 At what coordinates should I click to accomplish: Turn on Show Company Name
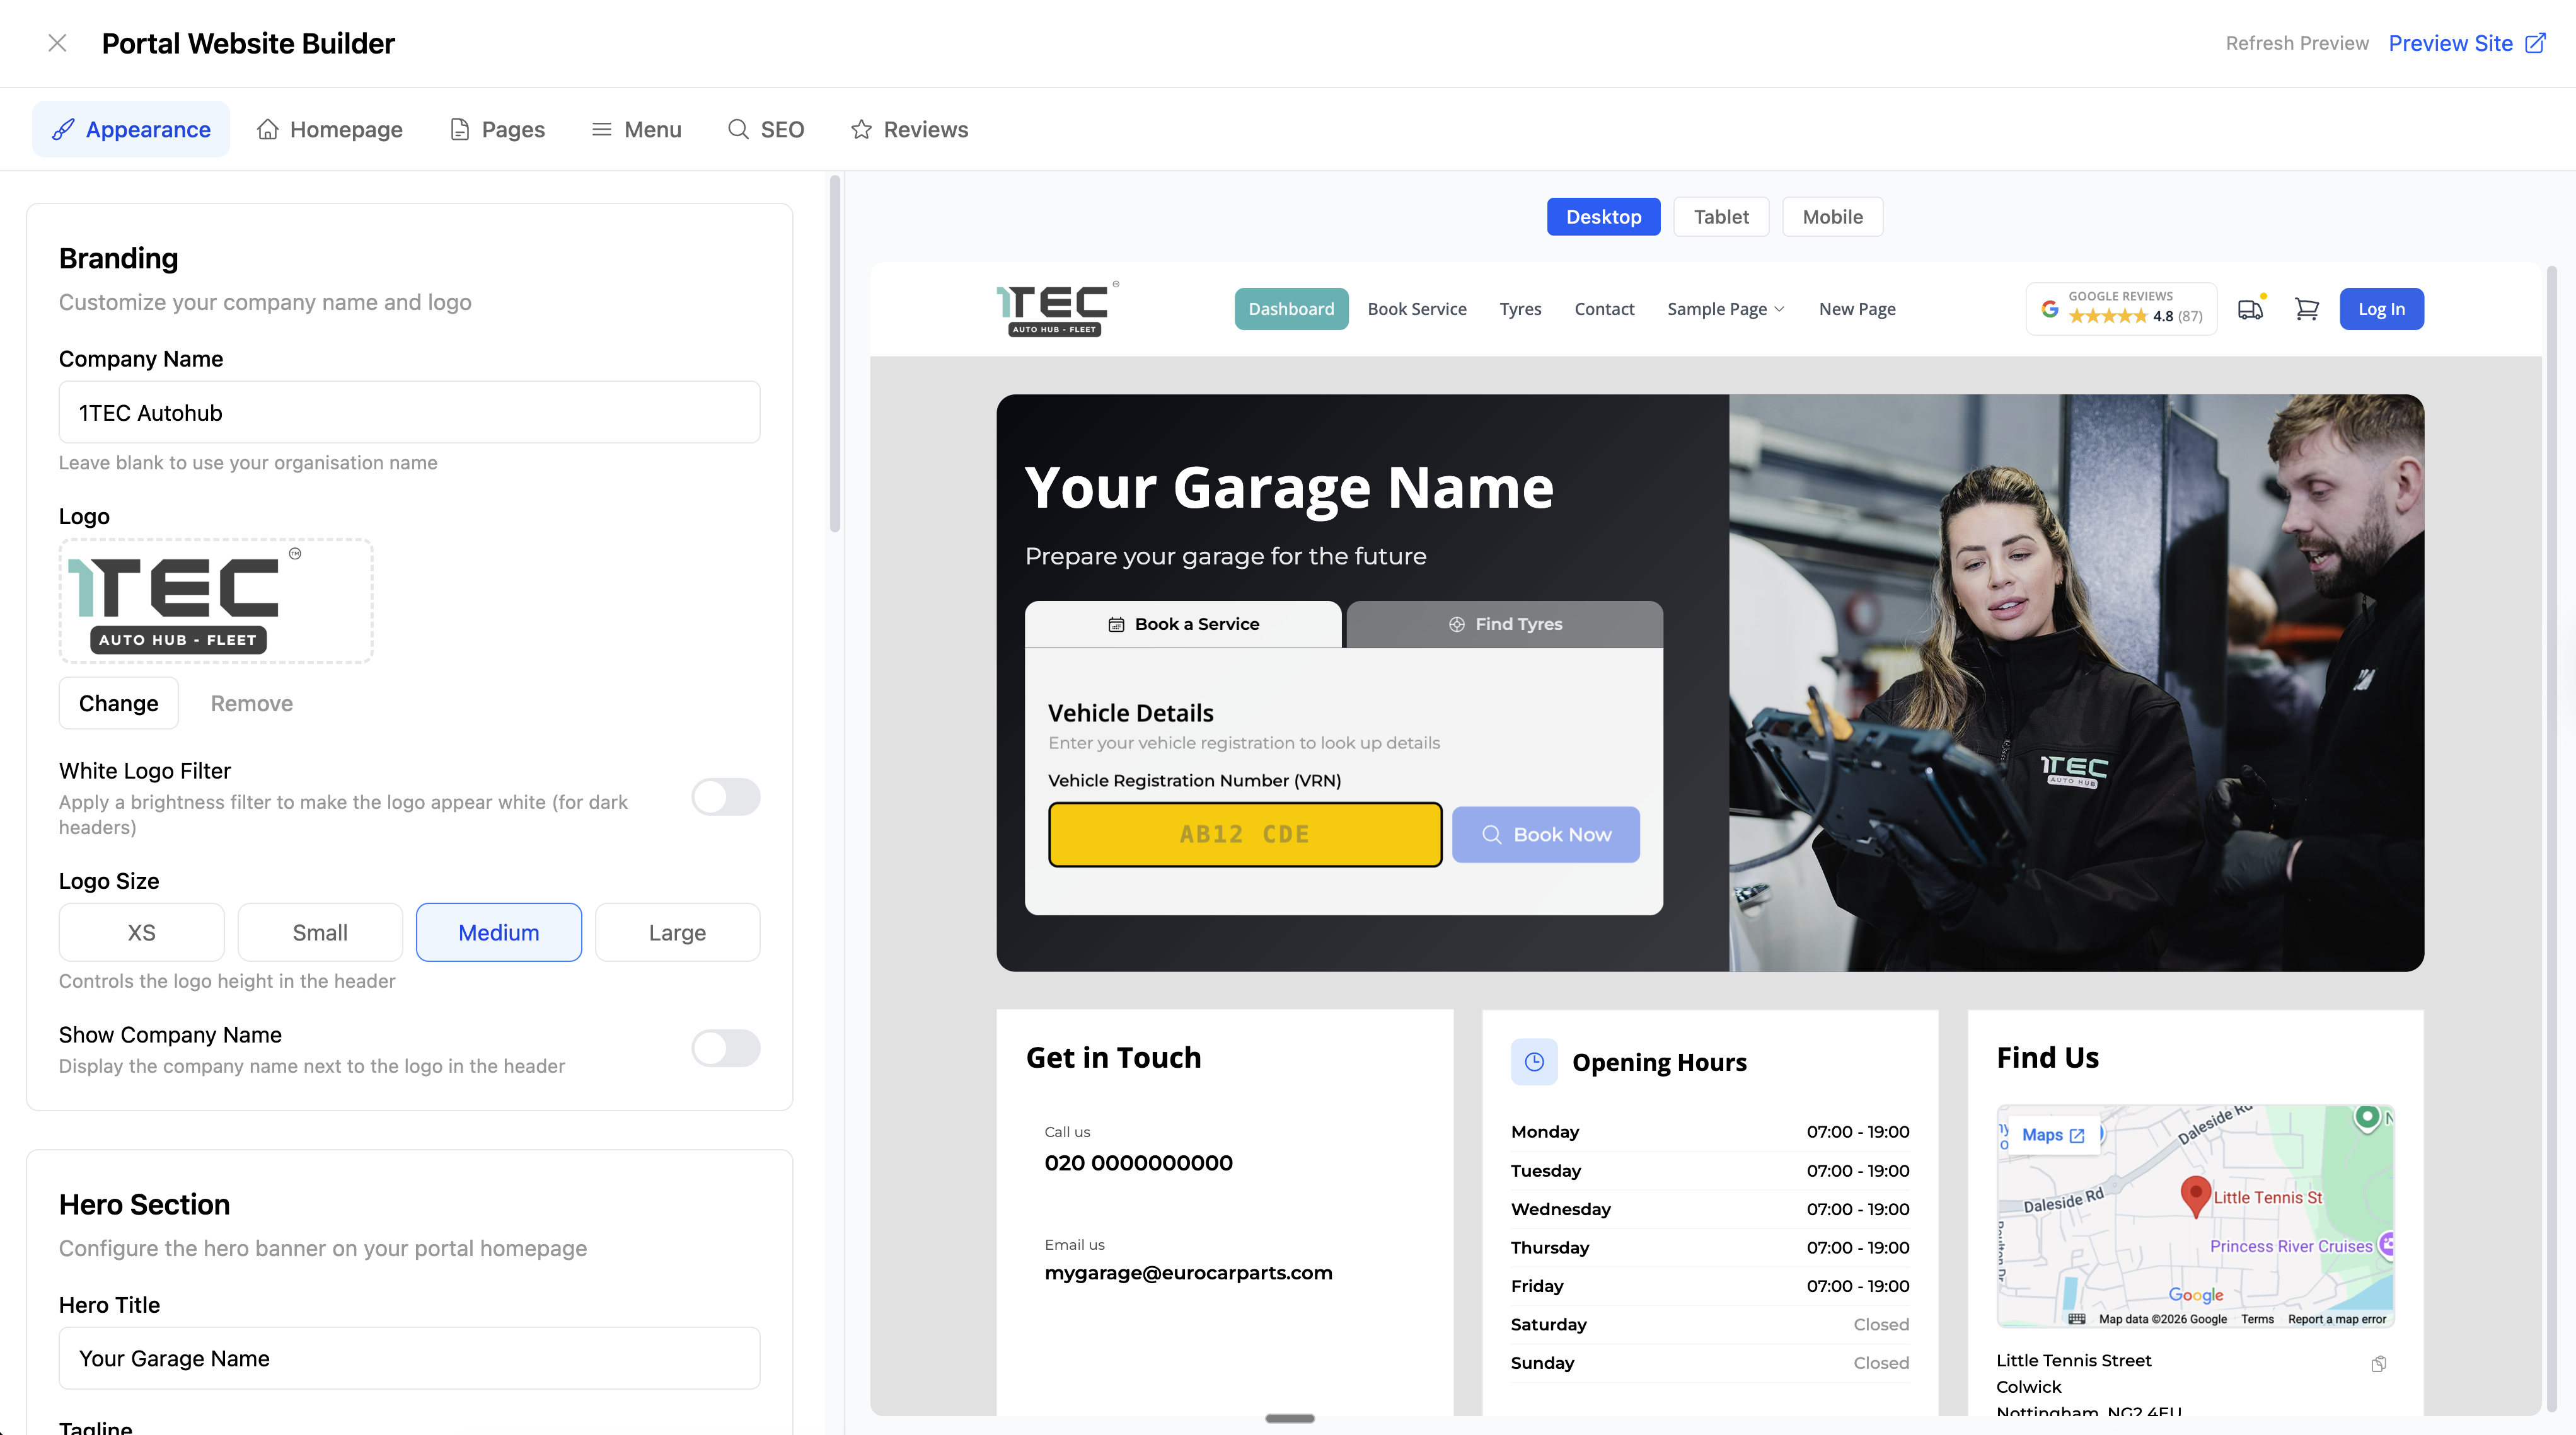pyautogui.click(x=726, y=1048)
